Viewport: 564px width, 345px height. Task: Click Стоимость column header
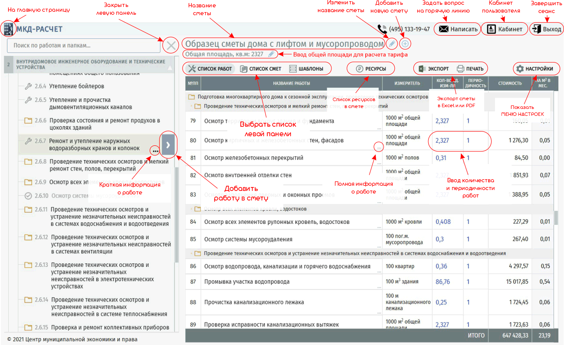510,83
